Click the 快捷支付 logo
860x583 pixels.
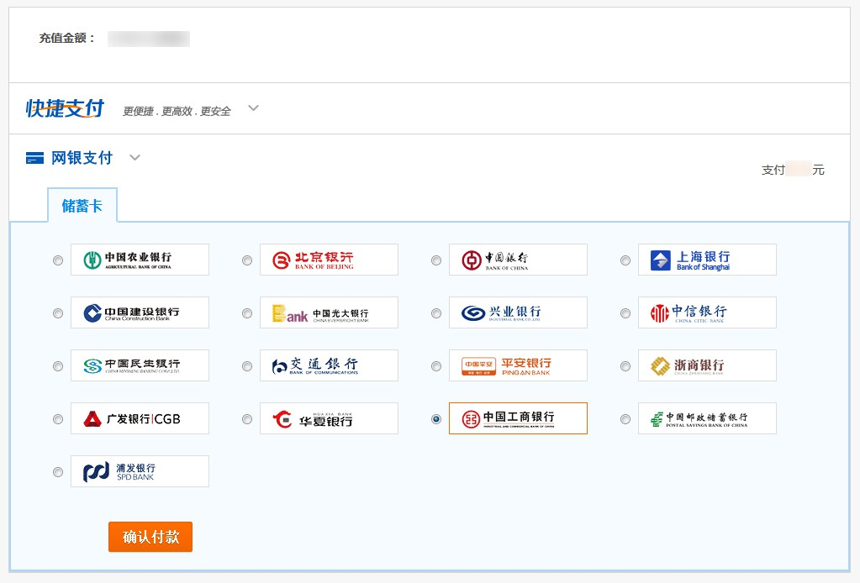[x=65, y=108]
